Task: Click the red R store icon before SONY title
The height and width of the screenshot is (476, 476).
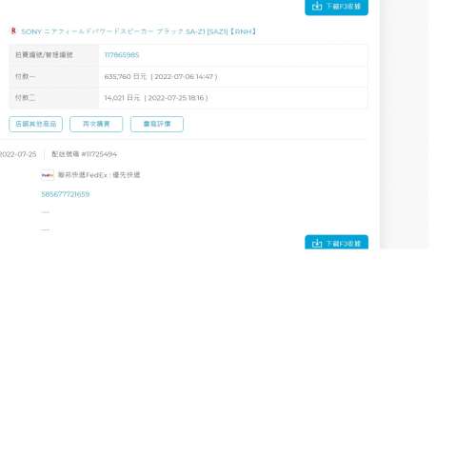Action: [x=13, y=31]
